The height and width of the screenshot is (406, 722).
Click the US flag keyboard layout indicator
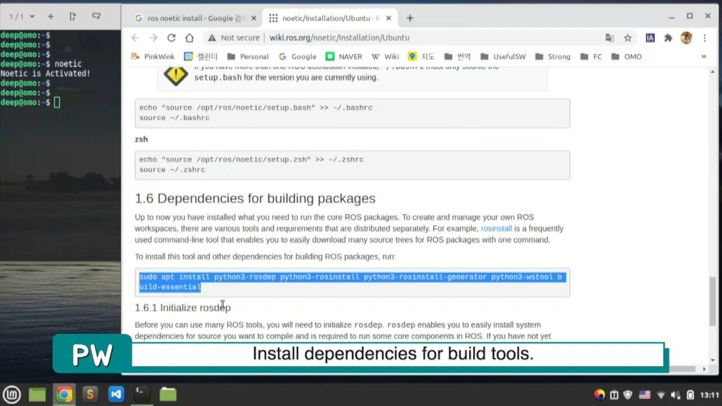pyautogui.click(x=645, y=395)
